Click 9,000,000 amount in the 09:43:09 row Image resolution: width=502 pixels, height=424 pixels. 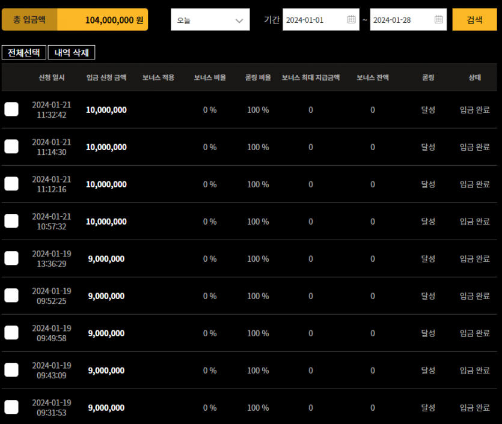coord(106,371)
